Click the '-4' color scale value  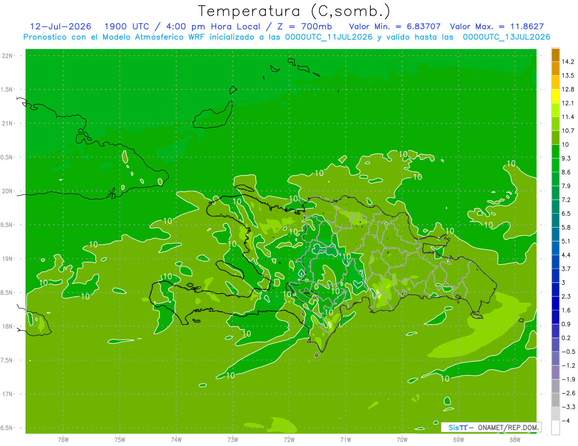pyautogui.click(x=565, y=421)
